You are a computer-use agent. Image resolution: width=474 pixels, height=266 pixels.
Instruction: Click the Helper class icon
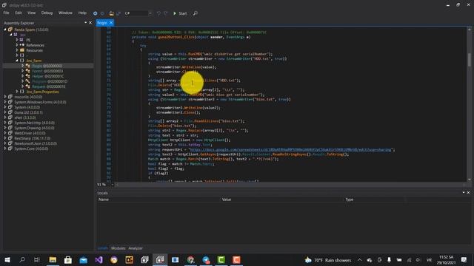pyautogui.click(x=27, y=76)
